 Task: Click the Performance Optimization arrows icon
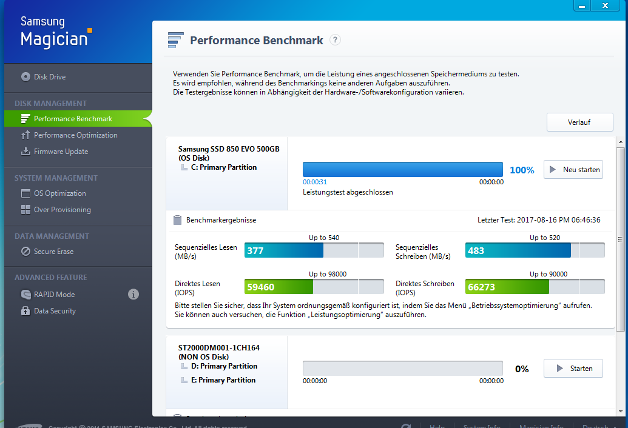click(25, 135)
